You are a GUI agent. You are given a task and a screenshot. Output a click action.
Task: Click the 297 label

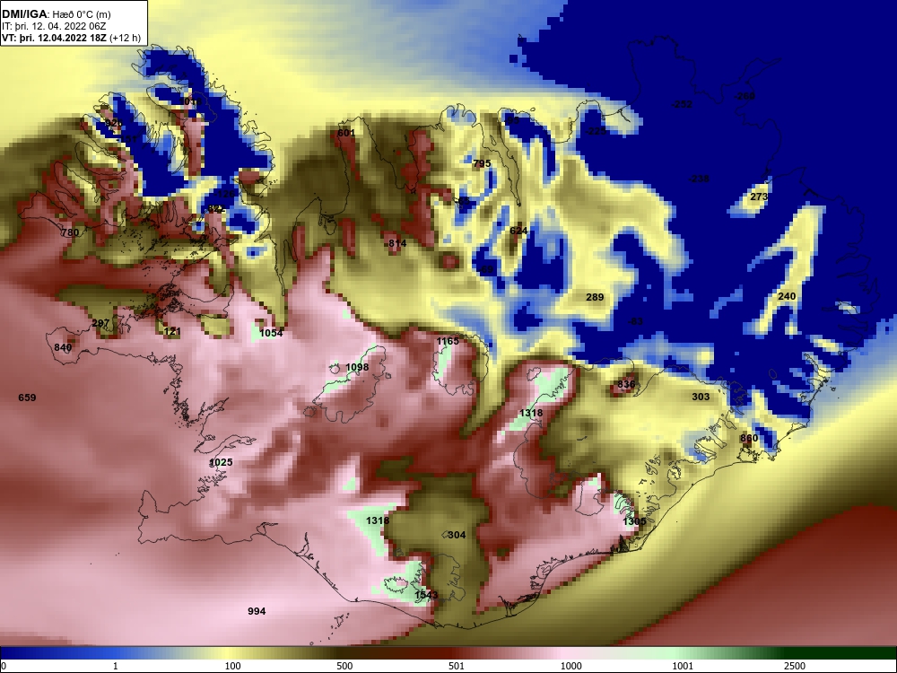tap(100, 323)
